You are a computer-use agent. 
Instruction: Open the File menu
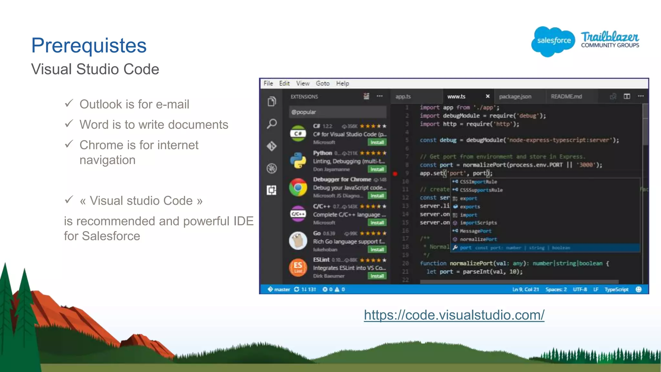pyautogui.click(x=268, y=83)
